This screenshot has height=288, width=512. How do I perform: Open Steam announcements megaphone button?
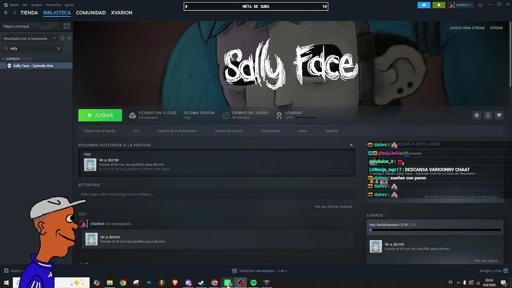tap(424, 5)
